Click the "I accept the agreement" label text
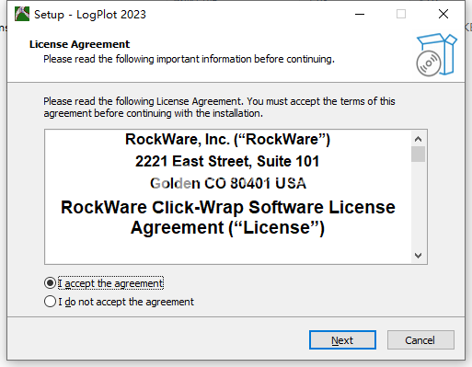Screen dimensions: 472x367 pyautogui.click(x=110, y=283)
